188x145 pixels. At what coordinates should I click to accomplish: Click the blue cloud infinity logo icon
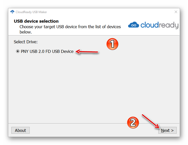133,25
